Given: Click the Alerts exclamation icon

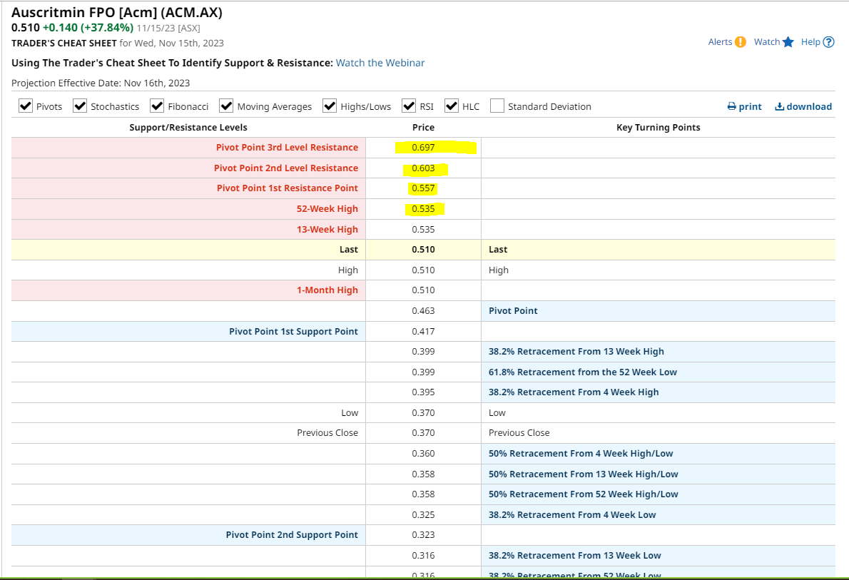Looking at the screenshot, I should pos(740,41).
